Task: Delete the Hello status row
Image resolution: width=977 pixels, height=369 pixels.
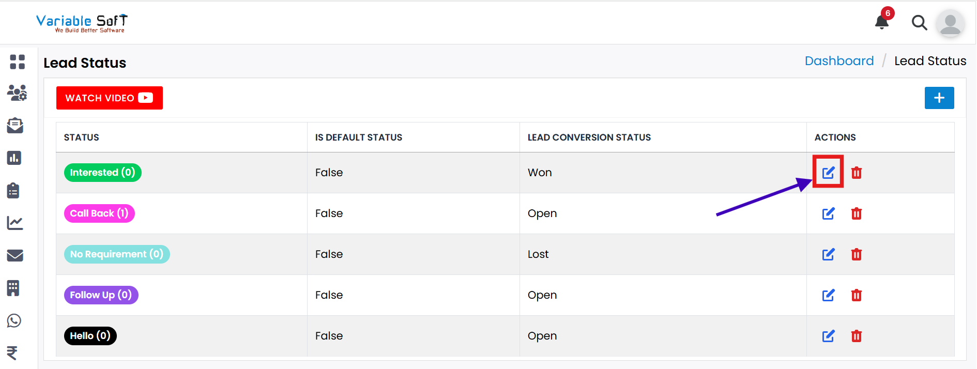Action: click(857, 336)
